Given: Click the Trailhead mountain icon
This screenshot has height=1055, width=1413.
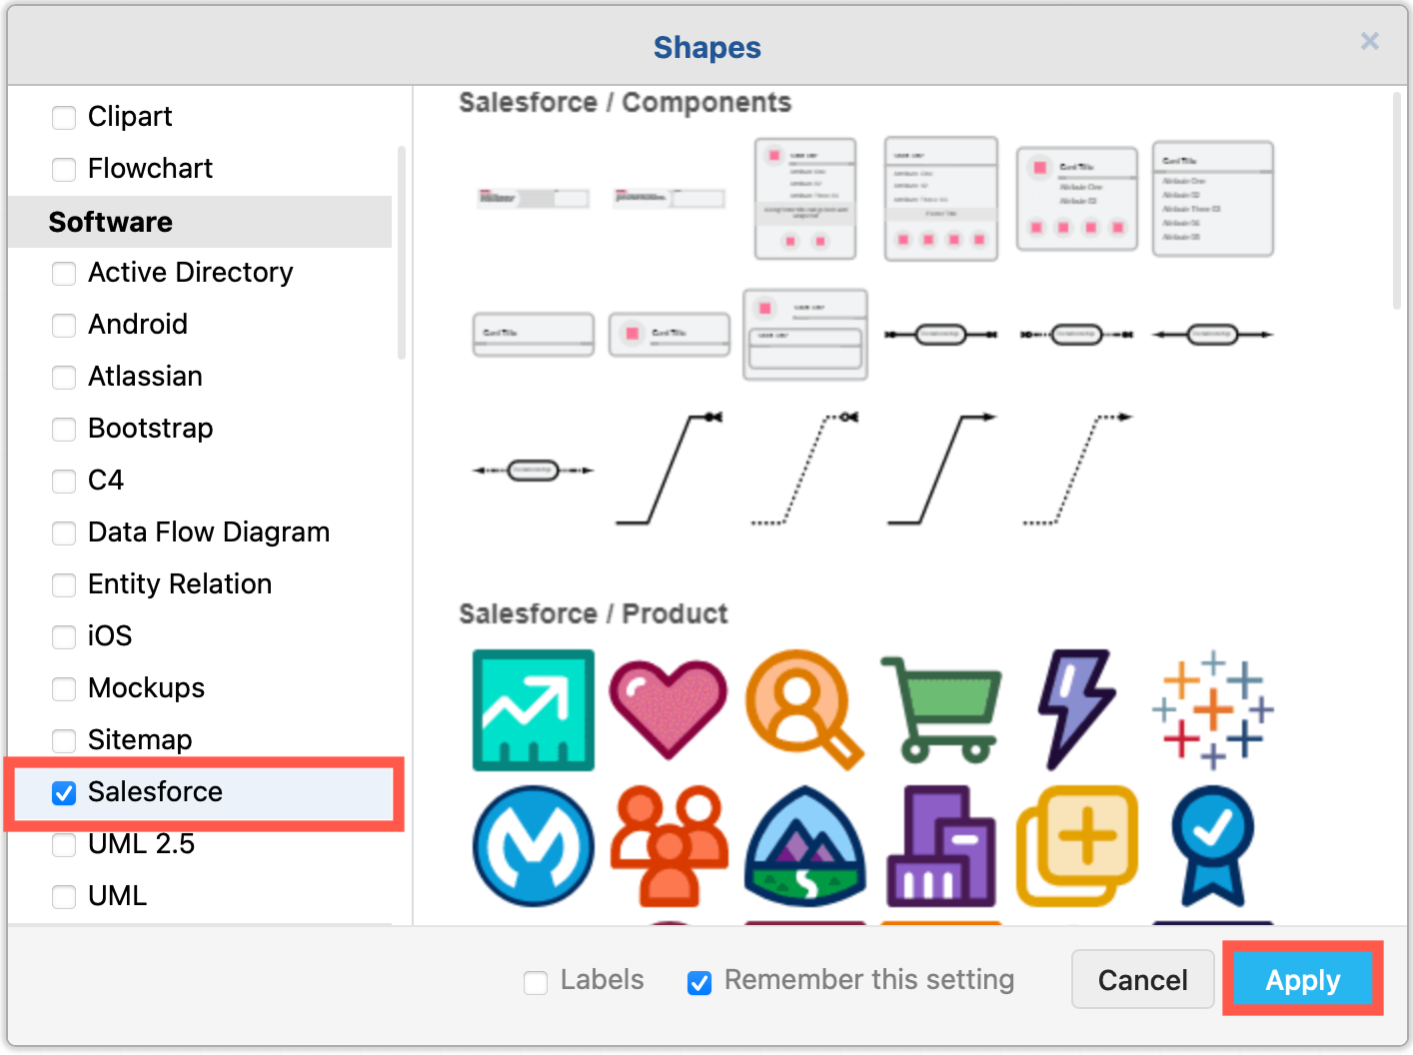Looking at the screenshot, I should [804, 846].
